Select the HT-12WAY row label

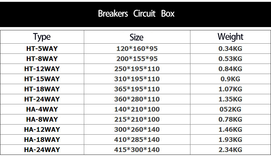coord(42,69)
